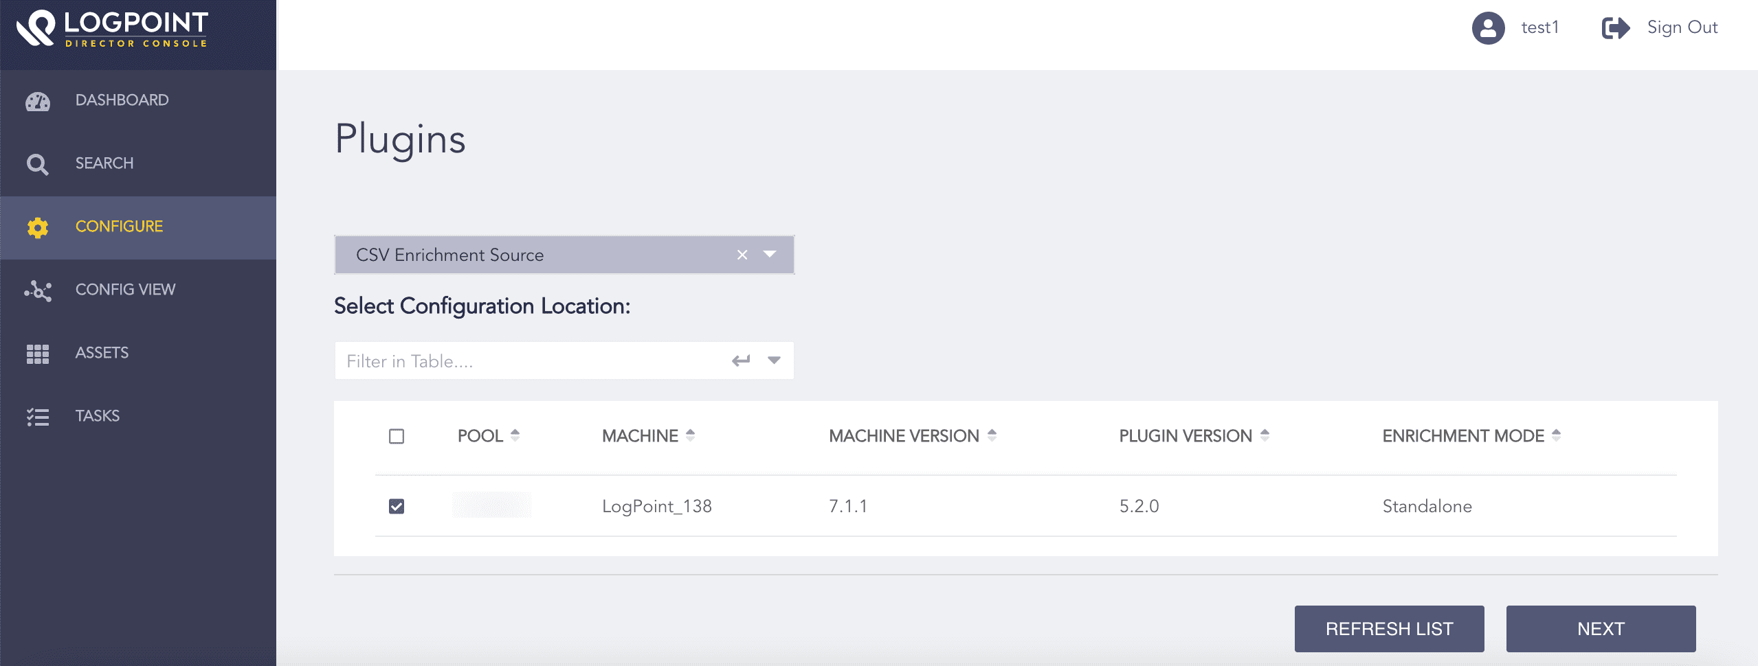Check the select-all checkbox in table header
The height and width of the screenshot is (666, 1758).
point(397,436)
